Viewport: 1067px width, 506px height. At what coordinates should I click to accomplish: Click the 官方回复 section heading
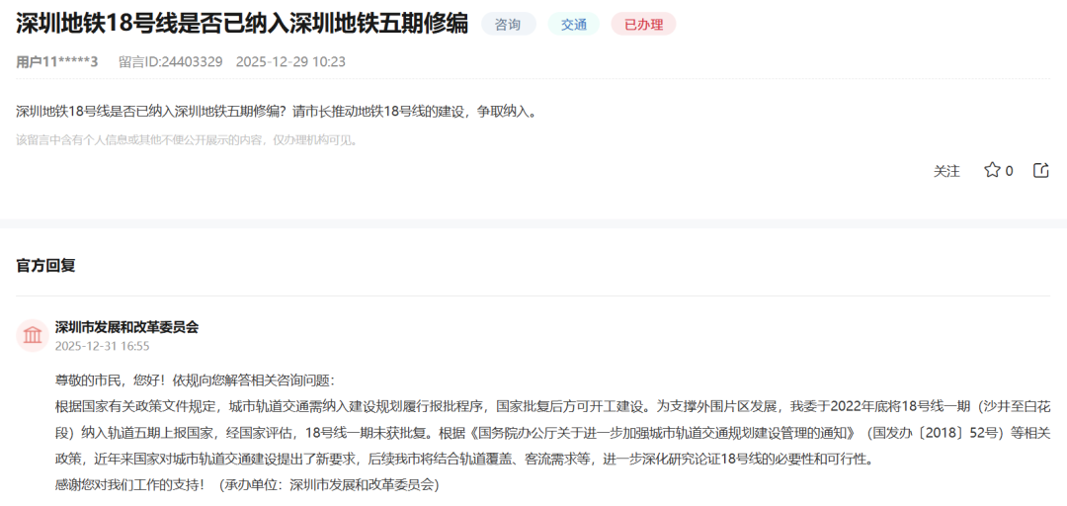click(x=45, y=265)
